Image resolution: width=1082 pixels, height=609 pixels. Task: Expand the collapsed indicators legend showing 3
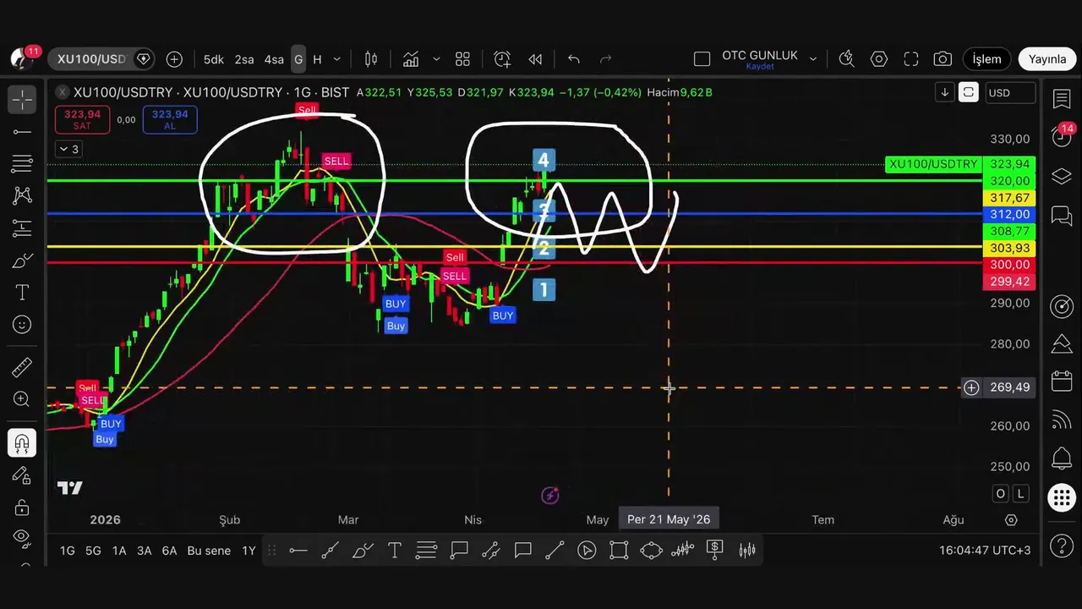(x=68, y=149)
